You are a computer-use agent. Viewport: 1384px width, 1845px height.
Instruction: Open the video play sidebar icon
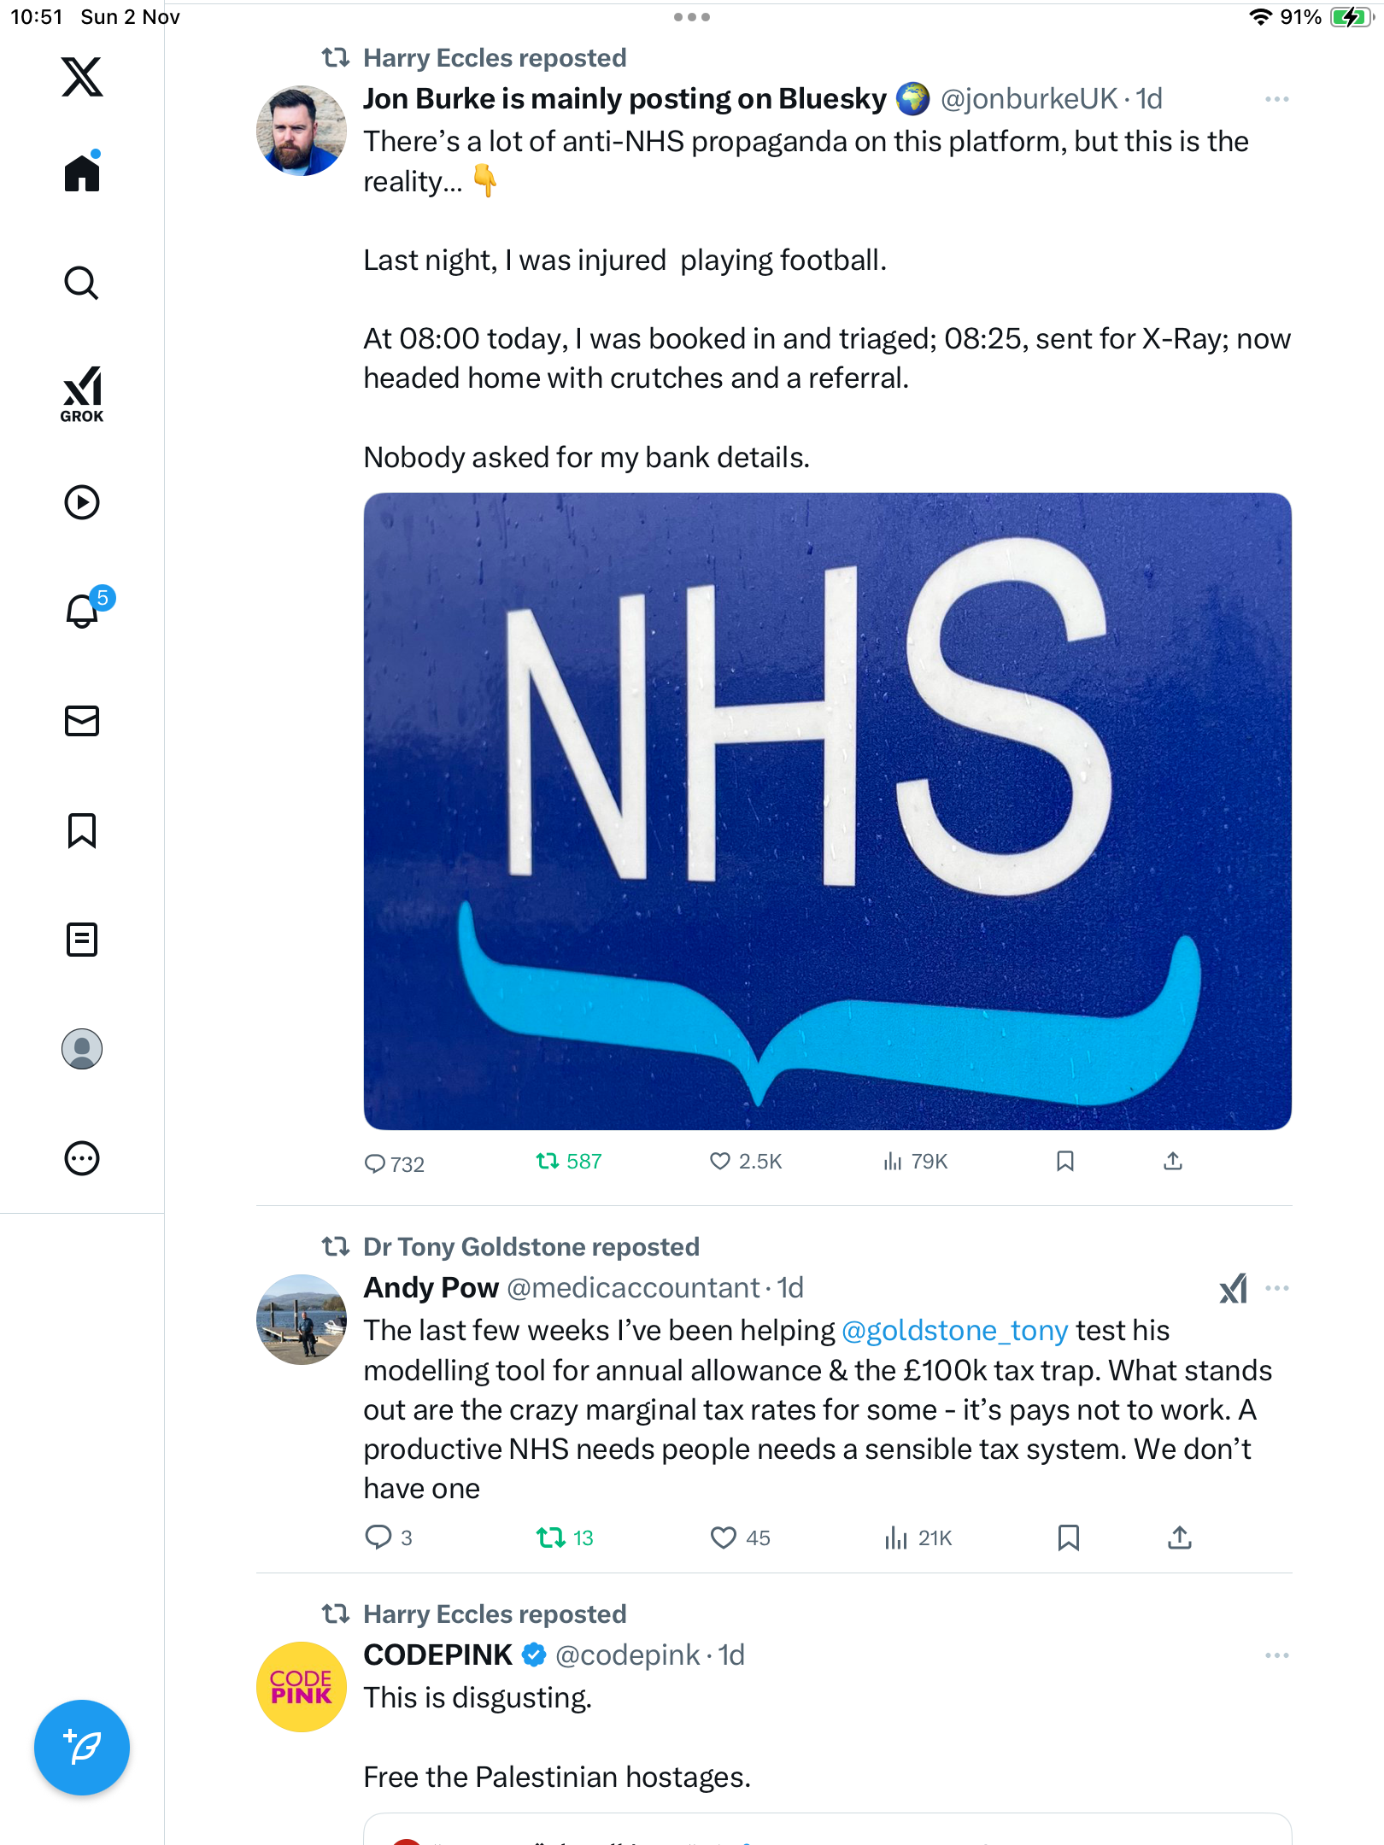(82, 502)
